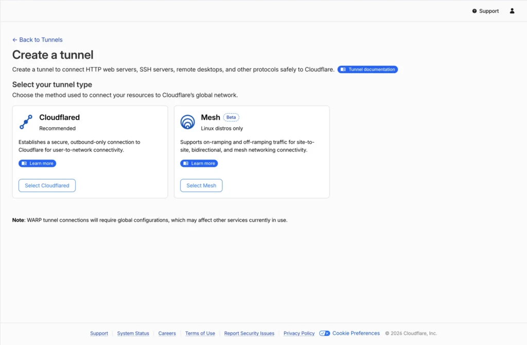This screenshot has height=345, width=527.
Task: Open Learn more under the Mesh card
Action: 199,163
